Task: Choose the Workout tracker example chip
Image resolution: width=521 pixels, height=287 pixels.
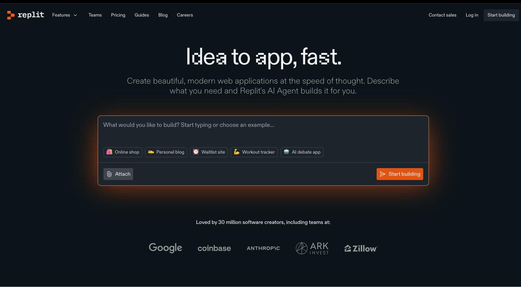Action: point(254,152)
